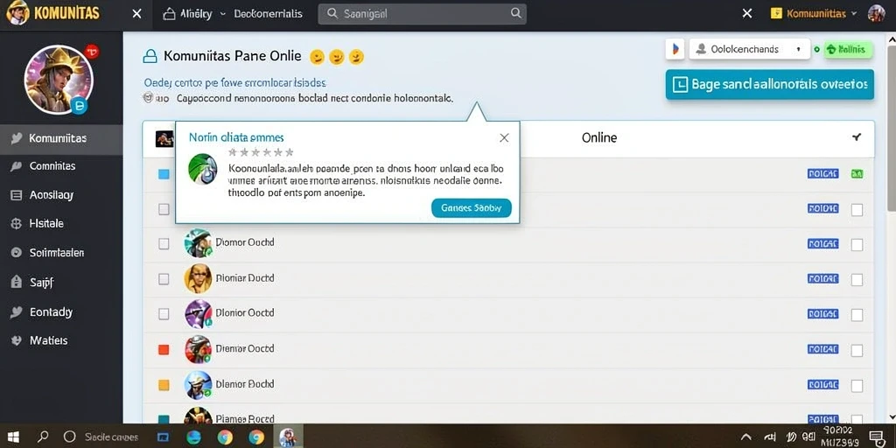Expand the Online column header chevron

[856, 137]
